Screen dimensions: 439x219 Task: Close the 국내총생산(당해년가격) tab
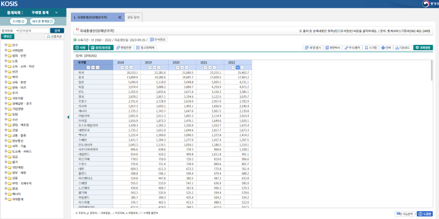click(x=120, y=18)
